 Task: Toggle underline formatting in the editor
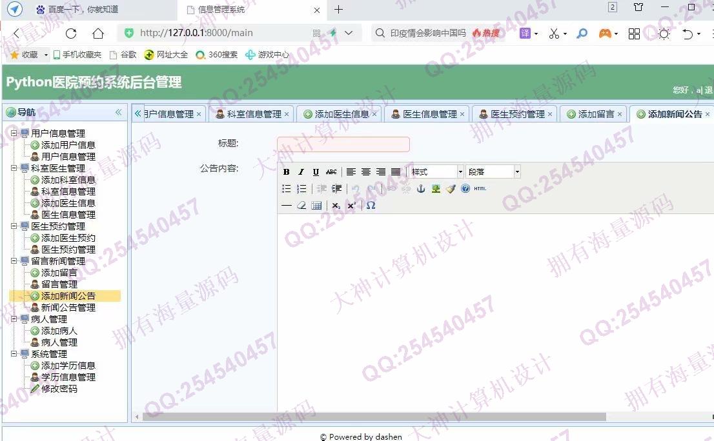316,172
